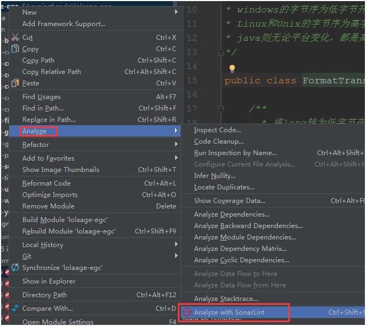Click line number 15 in the gutter

tap(192, 81)
